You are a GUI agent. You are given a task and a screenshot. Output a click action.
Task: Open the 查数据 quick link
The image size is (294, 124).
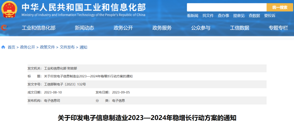pyautogui.click(x=254, y=16)
